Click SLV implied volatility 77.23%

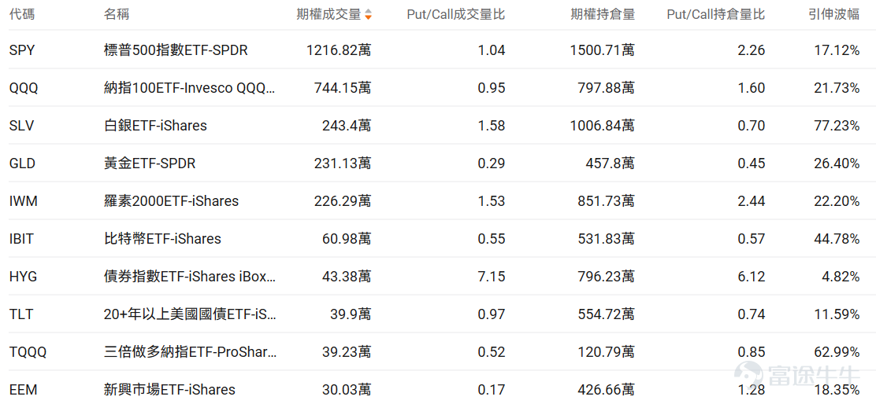click(x=837, y=126)
